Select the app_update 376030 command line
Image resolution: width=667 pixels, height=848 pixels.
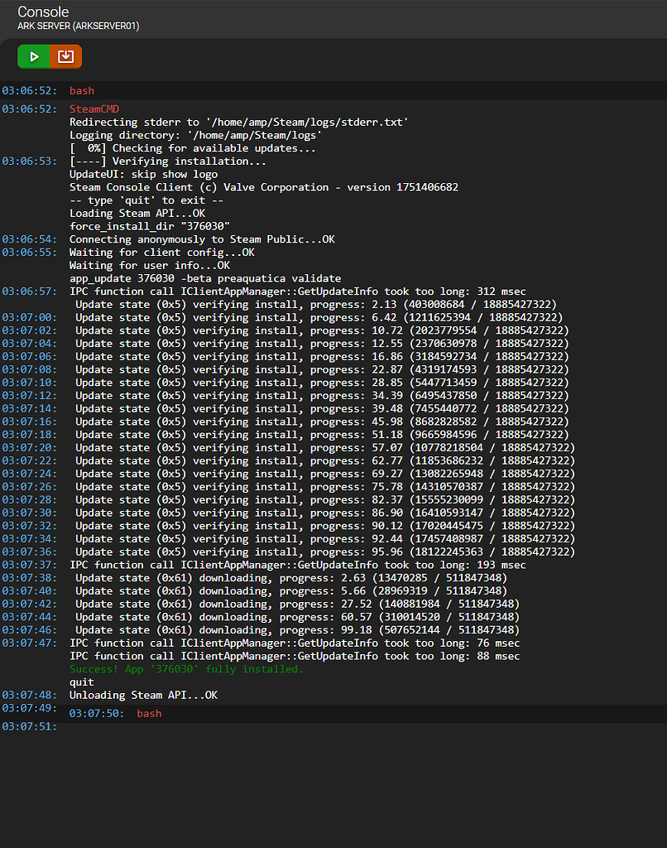(204, 278)
